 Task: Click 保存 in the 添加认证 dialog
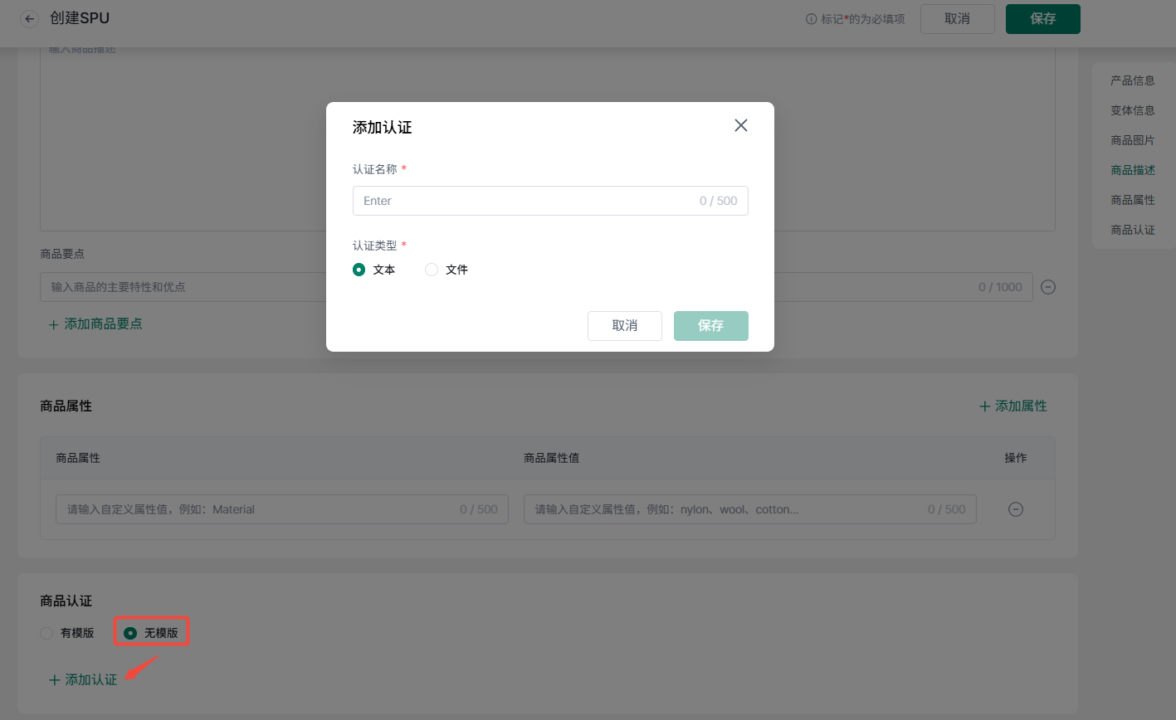(x=711, y=326)
